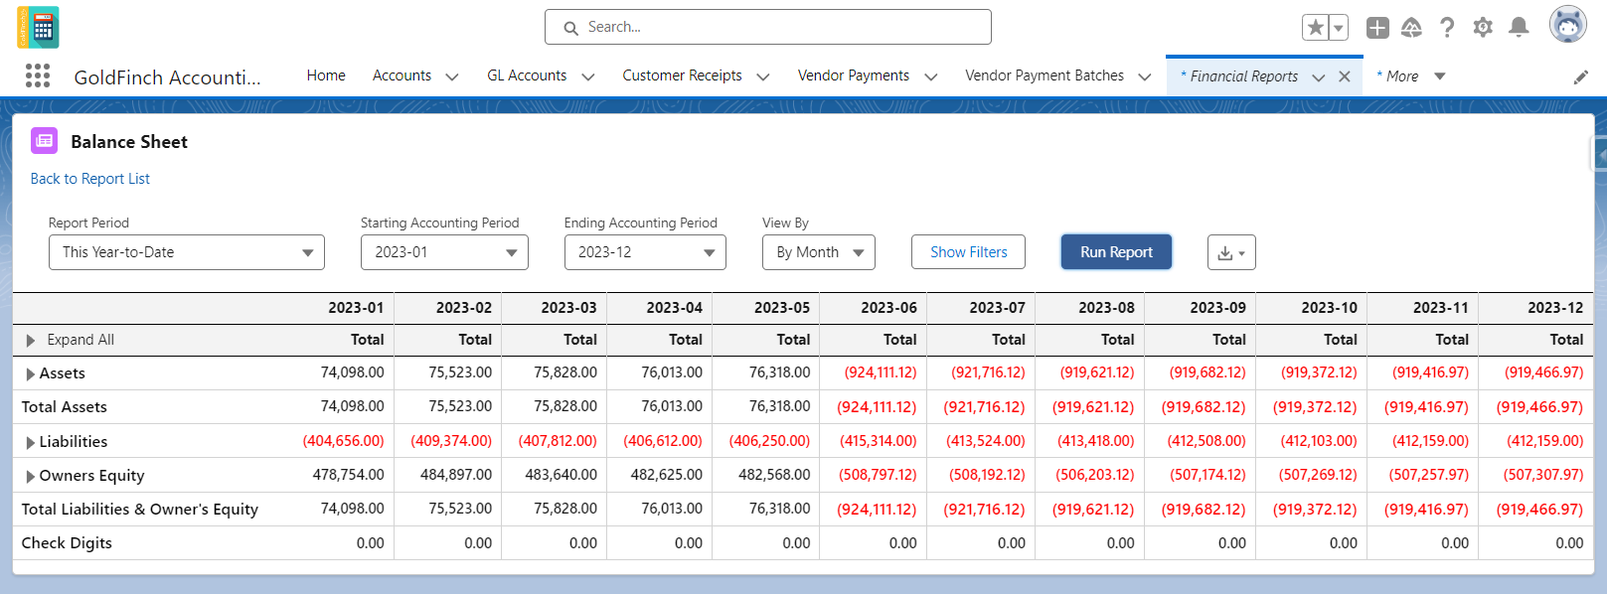The height and width of the screenshot is (594, 1607).
Task: Open the user profile avatar
Action: [1568, 25]
